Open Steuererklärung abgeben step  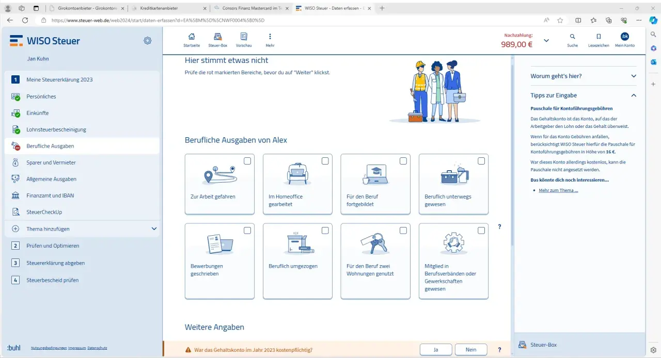(82, 263)
